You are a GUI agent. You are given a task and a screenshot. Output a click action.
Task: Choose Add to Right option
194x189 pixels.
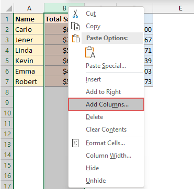click(x=106, y=92)
